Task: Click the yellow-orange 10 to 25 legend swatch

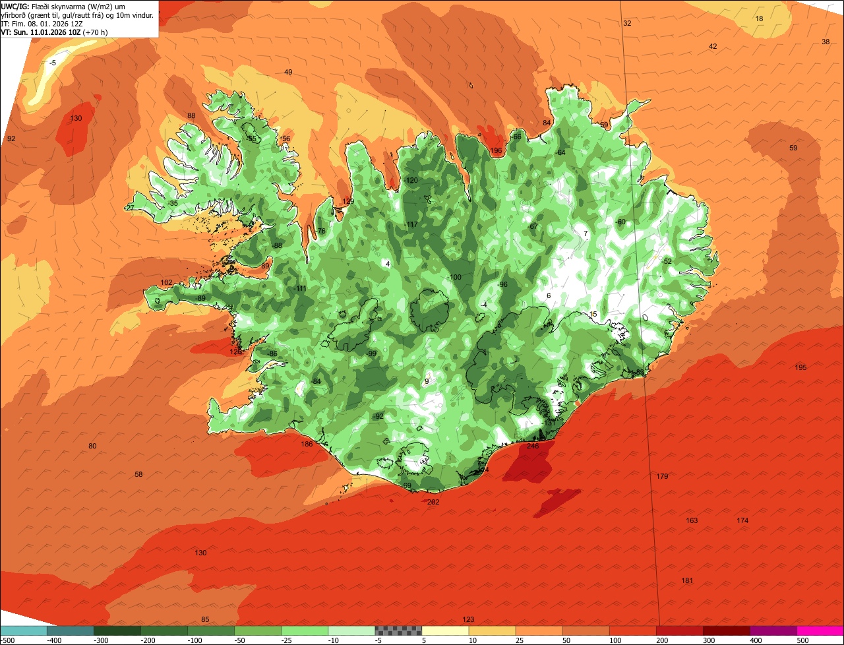Action: coord(493,630)
